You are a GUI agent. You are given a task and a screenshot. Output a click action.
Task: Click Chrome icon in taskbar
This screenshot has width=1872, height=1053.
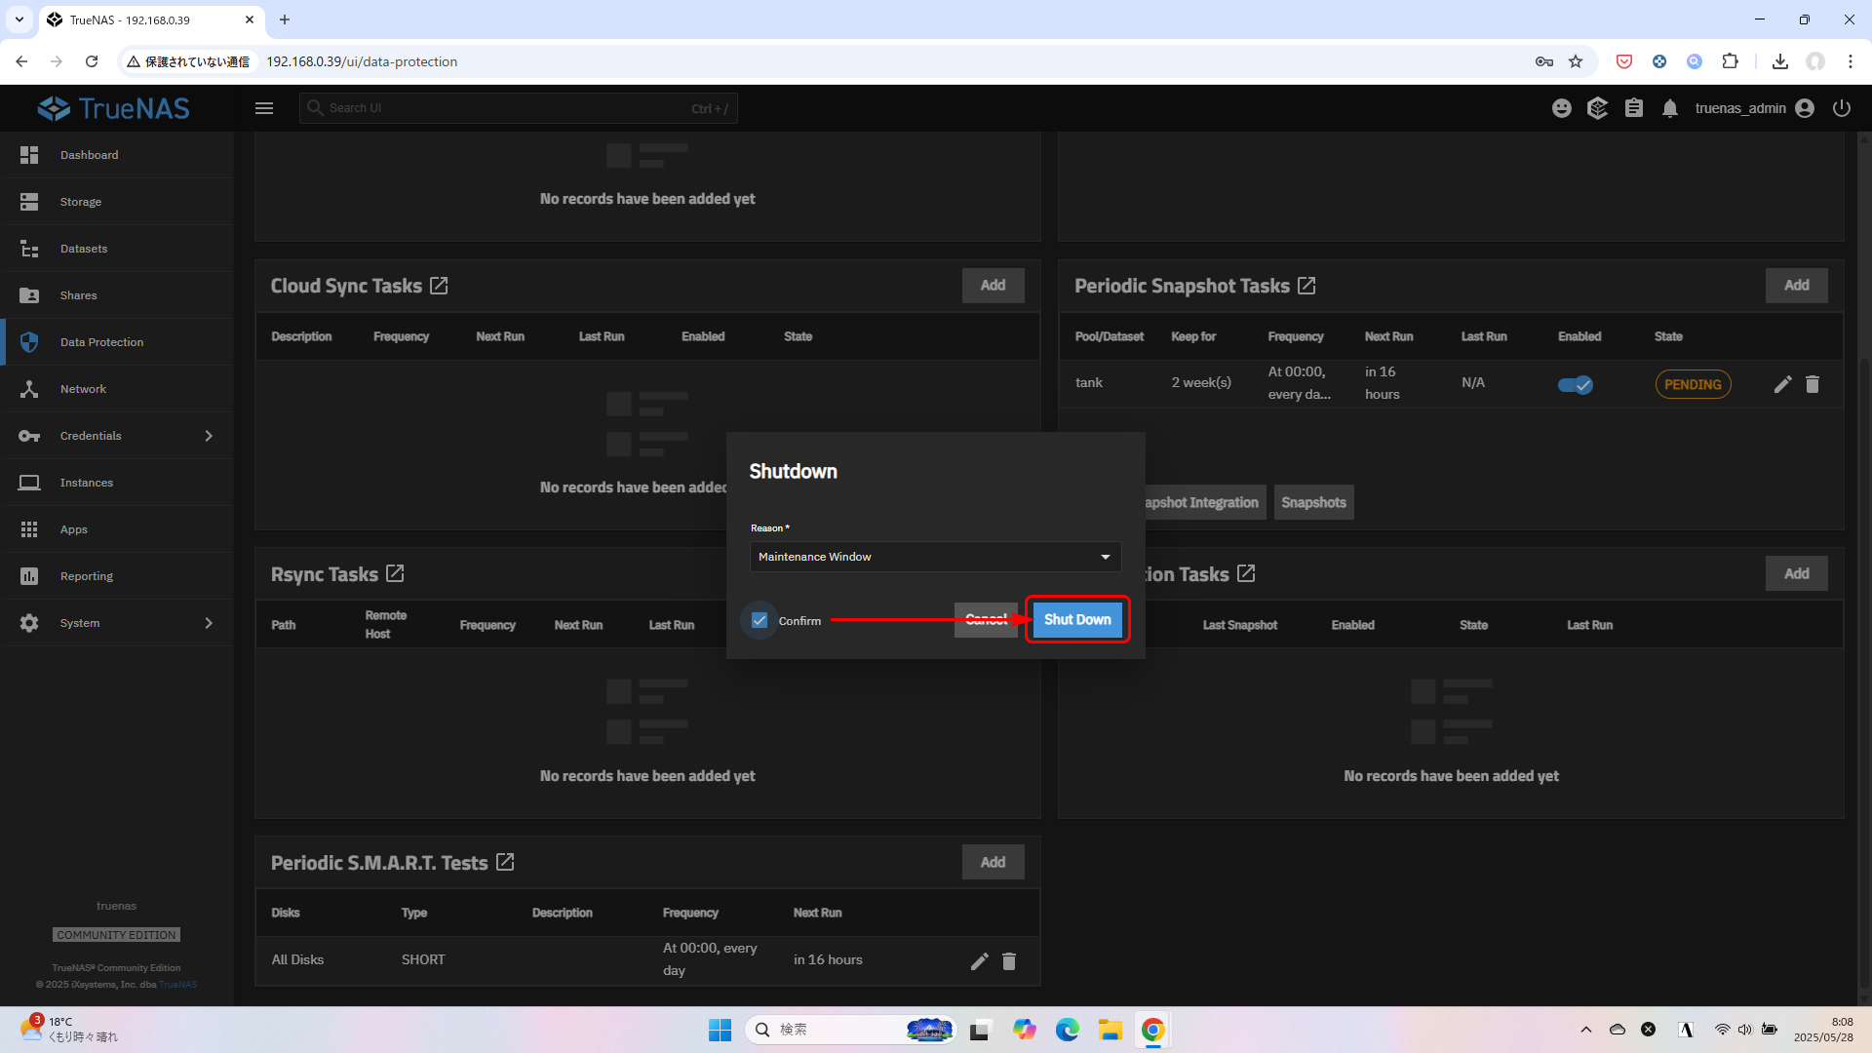(1153, 1030)
